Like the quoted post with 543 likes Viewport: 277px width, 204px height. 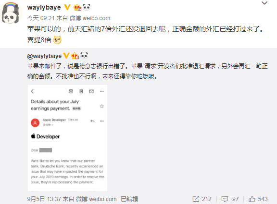tap(258, 199)
